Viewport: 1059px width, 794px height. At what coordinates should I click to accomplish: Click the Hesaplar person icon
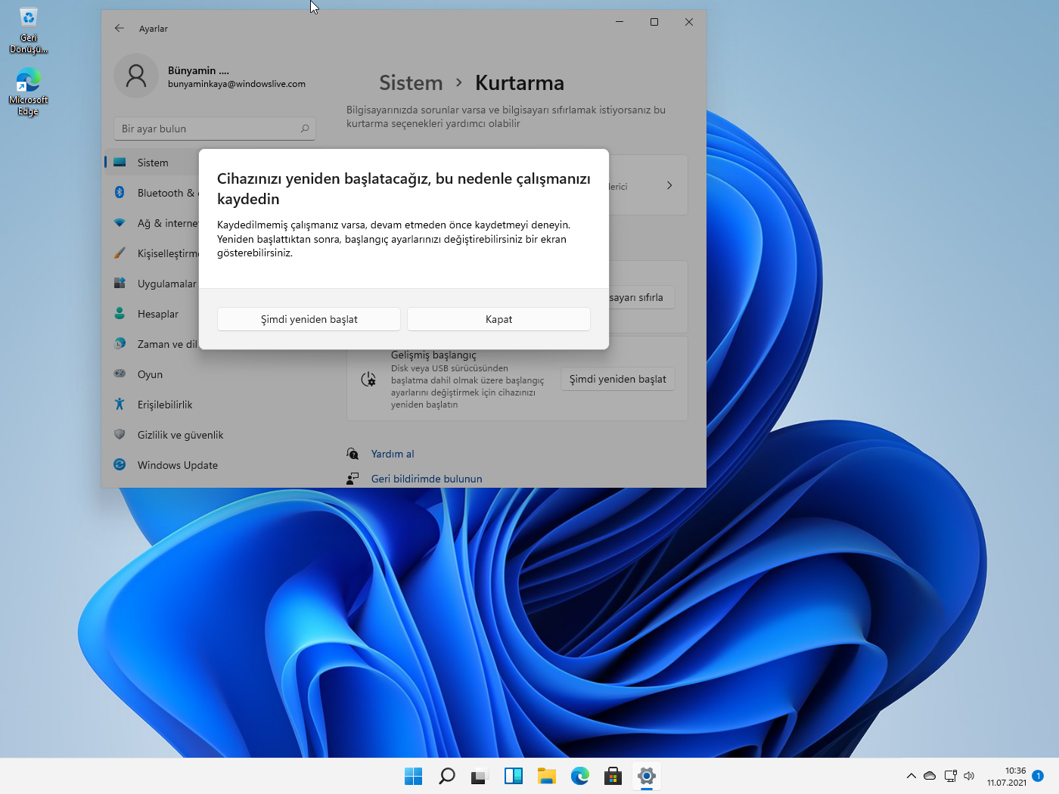(120, 313)
